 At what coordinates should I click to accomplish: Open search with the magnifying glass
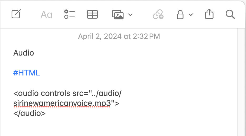[230, 14]
